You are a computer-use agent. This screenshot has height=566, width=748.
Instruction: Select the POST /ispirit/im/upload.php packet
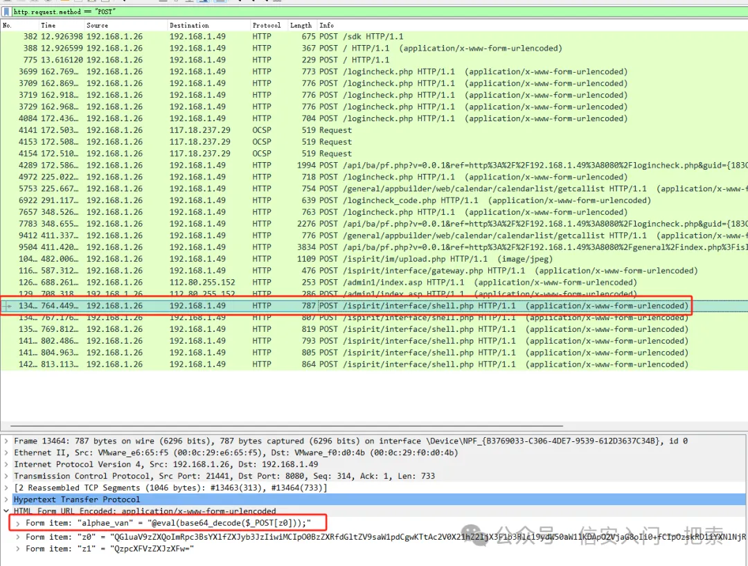(374, 258)
